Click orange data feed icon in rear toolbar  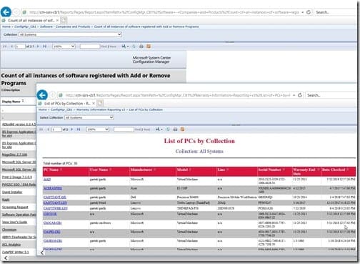point(149,47)
